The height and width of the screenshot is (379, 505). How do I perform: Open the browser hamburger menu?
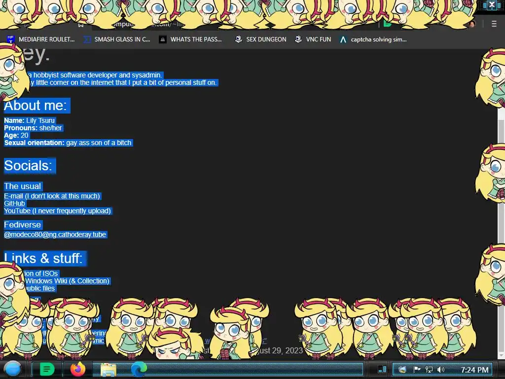[494, 24]
